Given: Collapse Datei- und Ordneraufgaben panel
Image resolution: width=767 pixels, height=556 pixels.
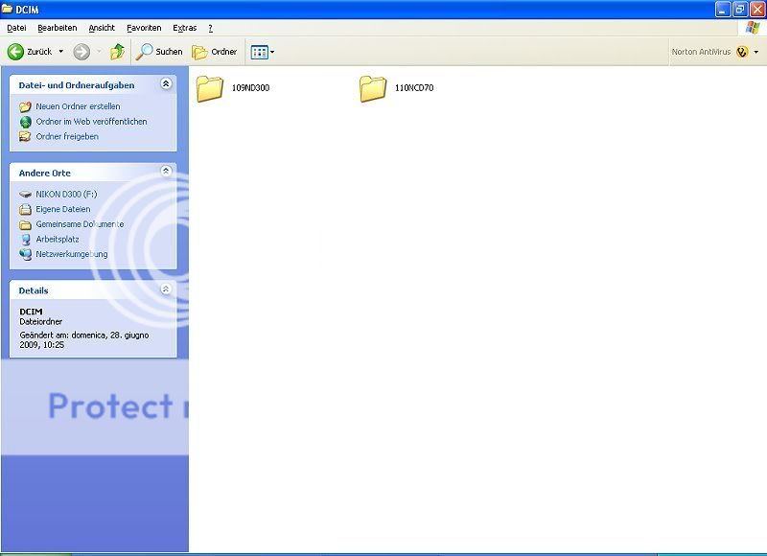Looking at the screenshot, I should (x=166, y=83).
